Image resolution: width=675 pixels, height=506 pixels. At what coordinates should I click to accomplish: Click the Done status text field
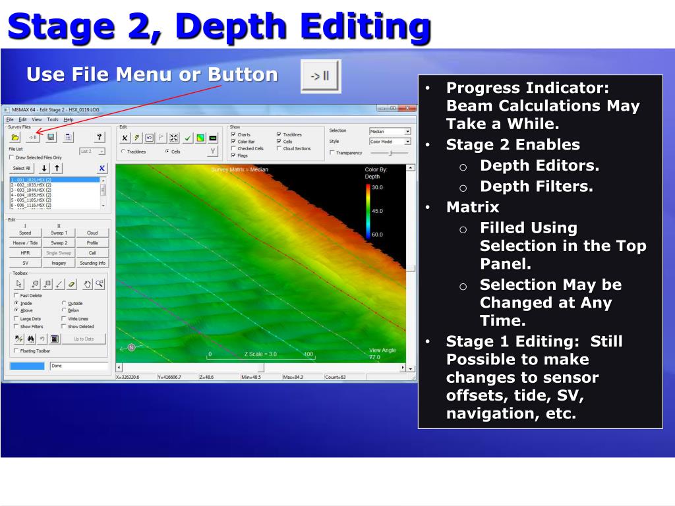pyautogui.click(x=79, y=366)
